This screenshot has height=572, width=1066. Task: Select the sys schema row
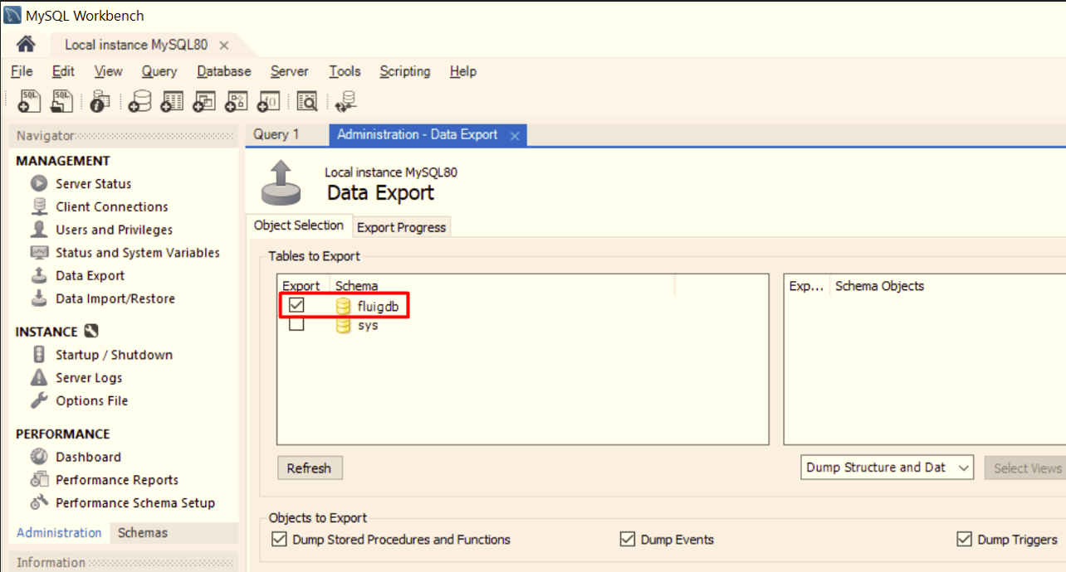tap(356, 326)
